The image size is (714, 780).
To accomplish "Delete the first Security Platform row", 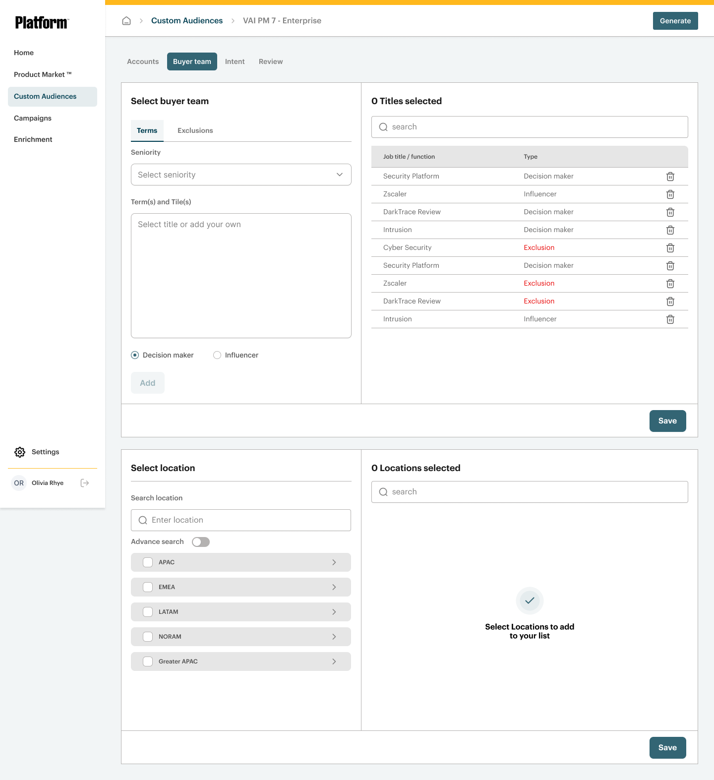I will point(670,177).
